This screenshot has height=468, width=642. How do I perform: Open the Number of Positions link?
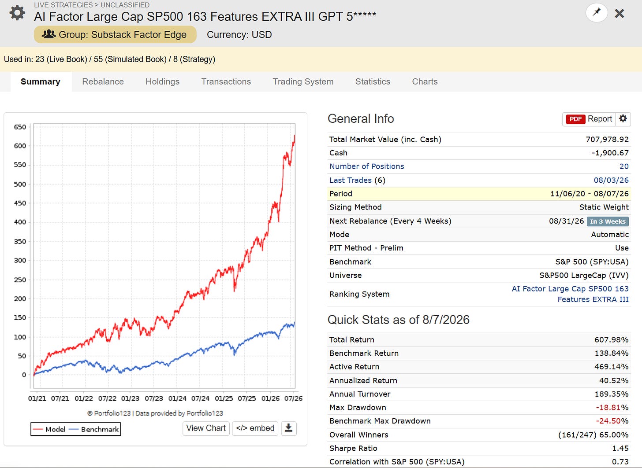tap(366, 166)
